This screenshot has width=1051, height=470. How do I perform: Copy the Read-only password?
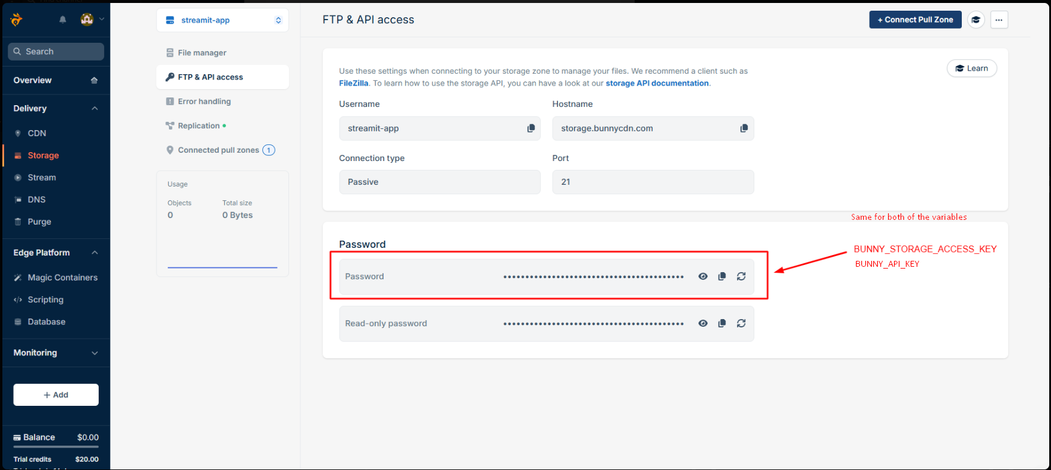click(x=721, y=323)
